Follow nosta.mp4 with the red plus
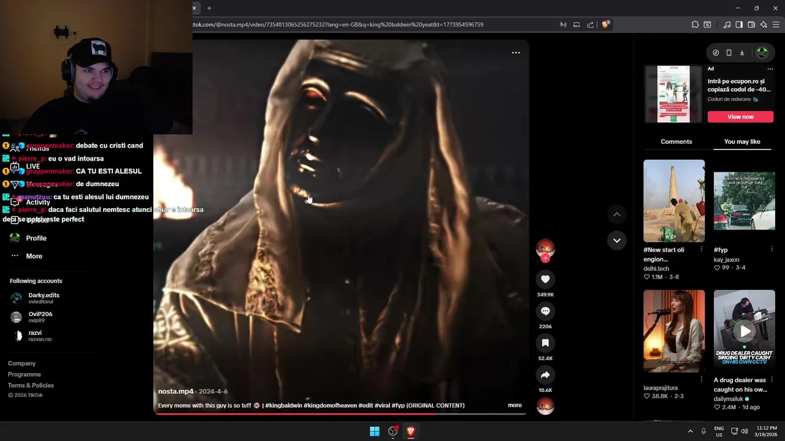The height and width of the screenshot is (441, 785). (545, 258)
